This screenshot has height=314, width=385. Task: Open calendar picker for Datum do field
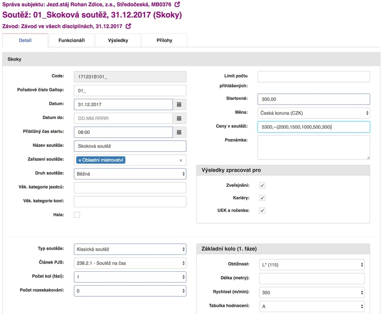coord(180,118)
